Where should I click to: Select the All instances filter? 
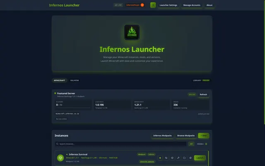(191, 144)
